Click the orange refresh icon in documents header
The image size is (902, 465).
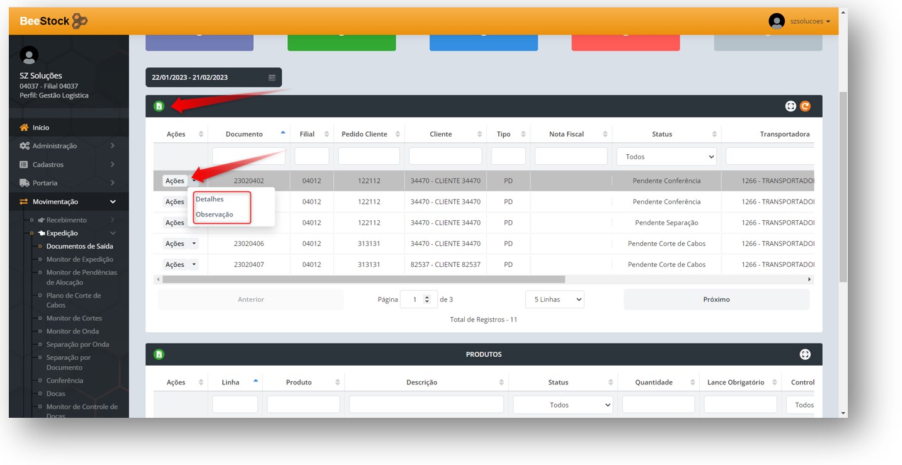(x=805, y=106)
